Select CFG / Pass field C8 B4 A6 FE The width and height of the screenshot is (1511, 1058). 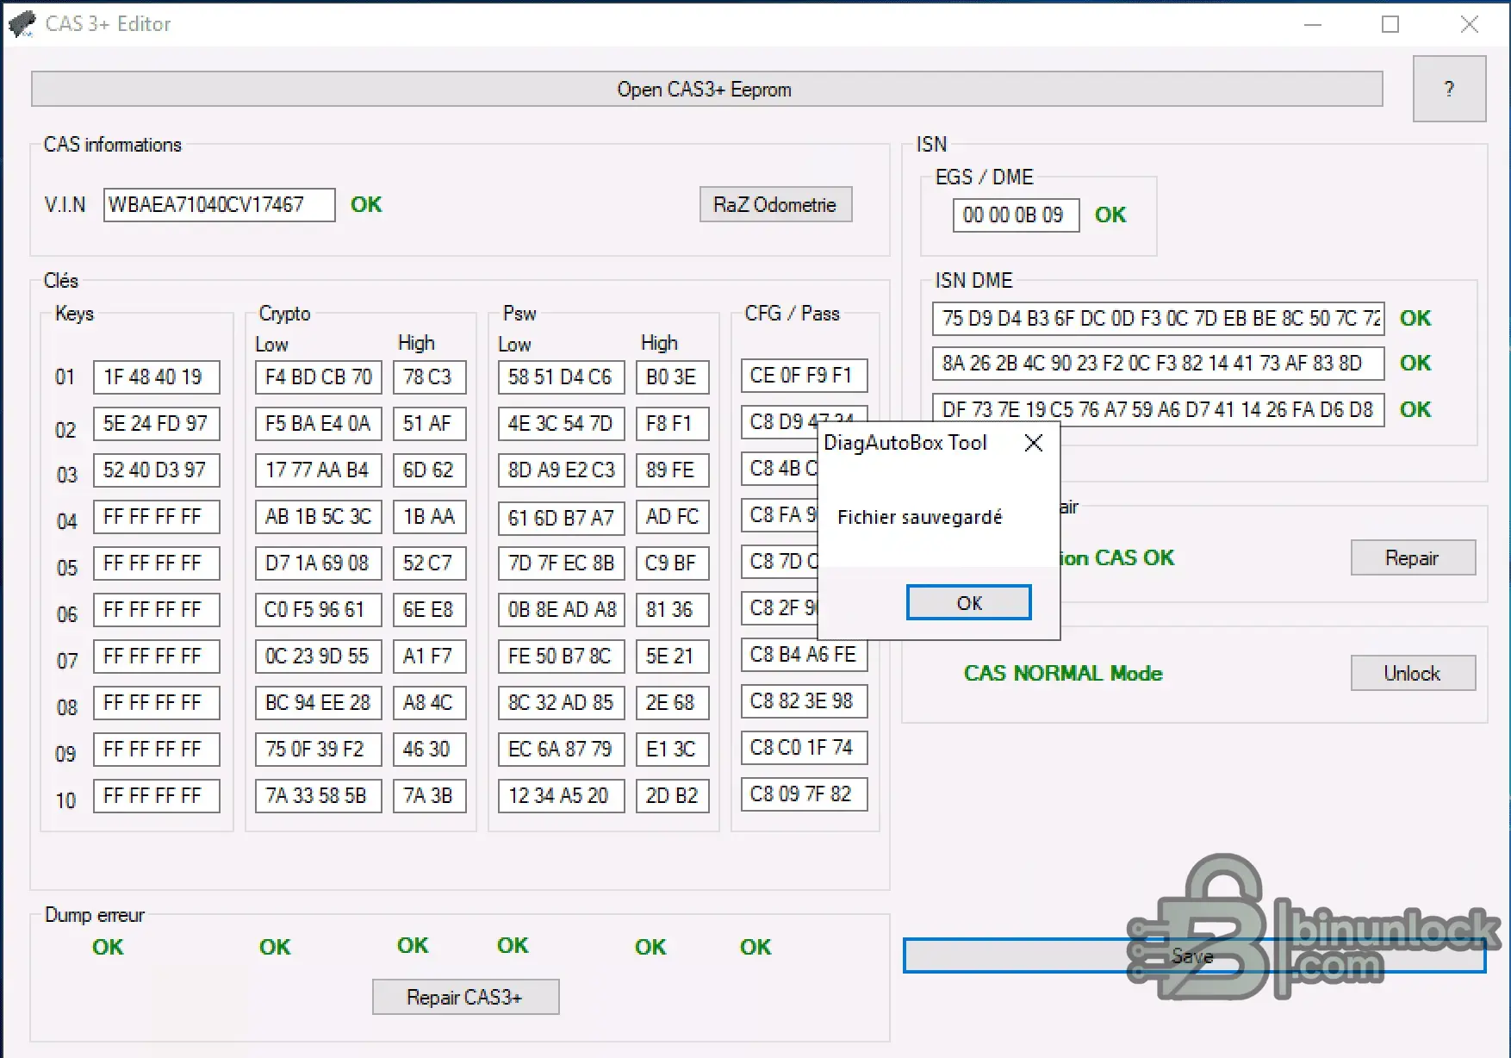(x=804, y=655)
